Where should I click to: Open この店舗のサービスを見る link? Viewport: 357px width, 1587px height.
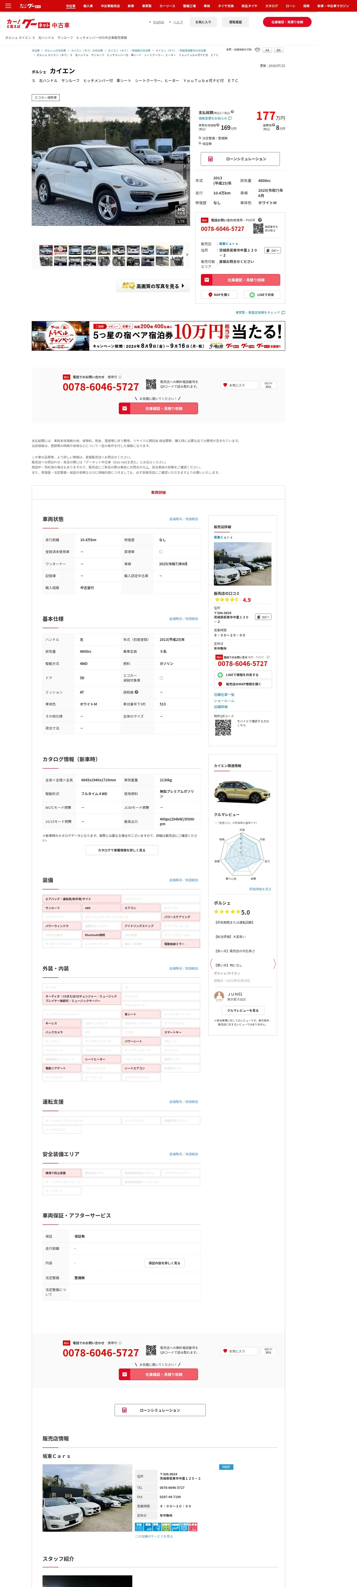pos(154,1536)
